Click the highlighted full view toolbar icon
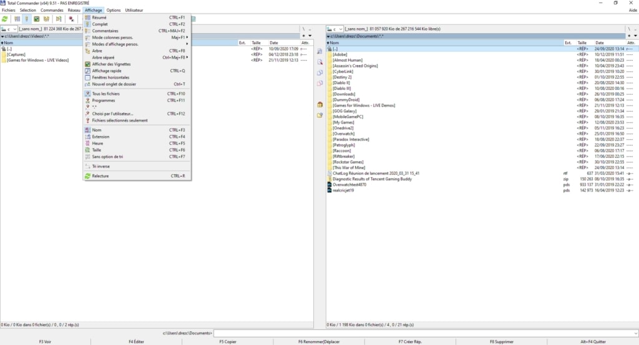639x345 pixels. [26, 19]
